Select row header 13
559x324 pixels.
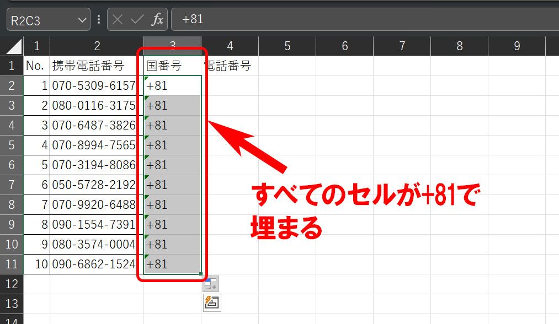[12, 304]
